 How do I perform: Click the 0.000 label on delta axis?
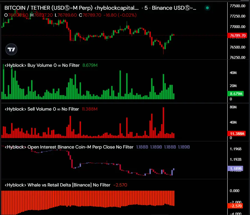pyautogui.click(x=234, y=191)
